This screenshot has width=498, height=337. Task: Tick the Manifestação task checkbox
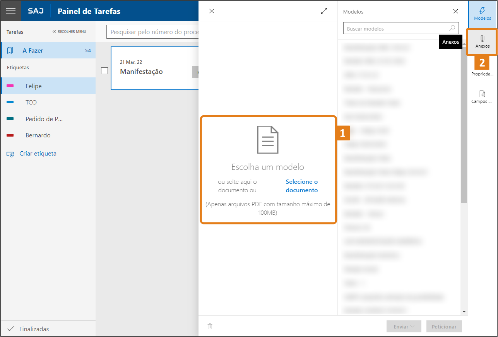(x=104, y=71)
